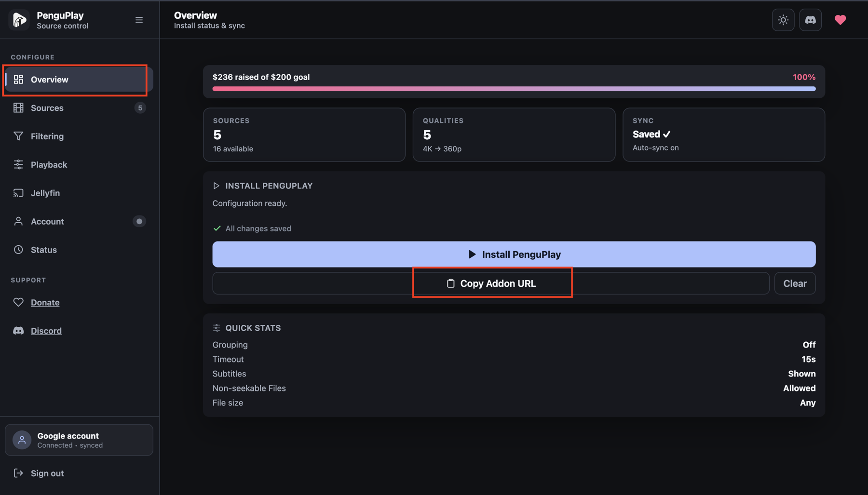The width and height of the screenshot is (868, 495).
Task: Follow the Discord link in sidebar
Action: 46,331
